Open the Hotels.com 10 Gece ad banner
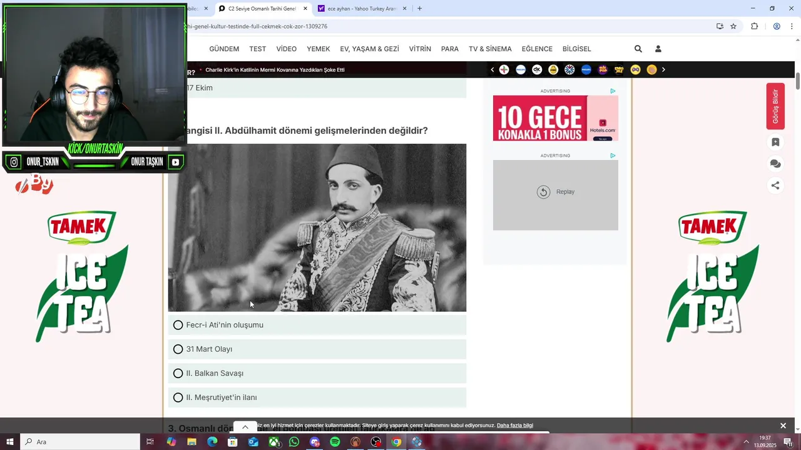 [x=556, y=118]
